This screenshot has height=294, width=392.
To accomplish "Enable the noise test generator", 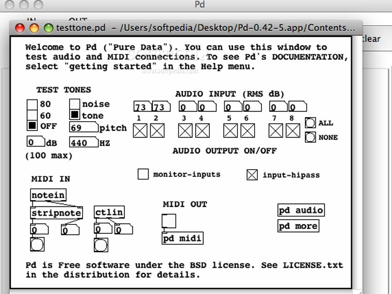I will tap(74, 104).
